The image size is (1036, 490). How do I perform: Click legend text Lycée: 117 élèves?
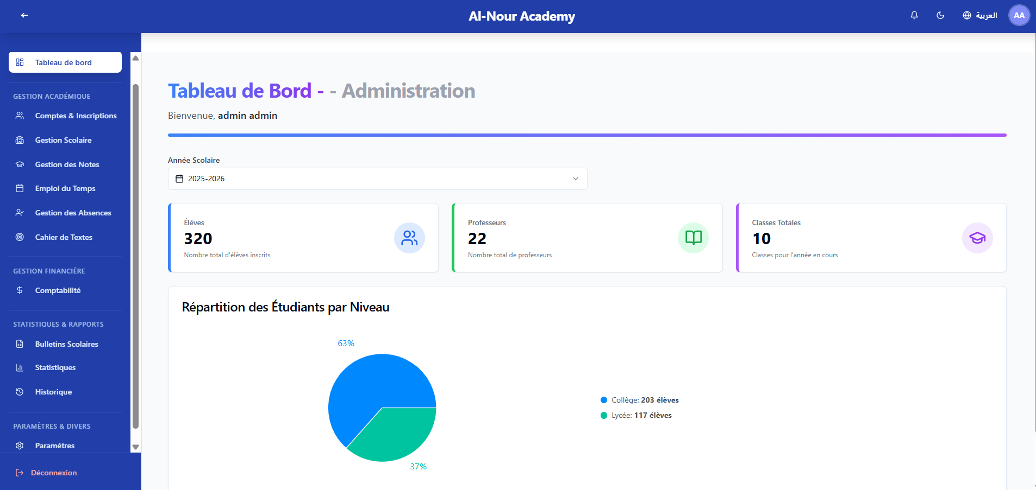641,415
